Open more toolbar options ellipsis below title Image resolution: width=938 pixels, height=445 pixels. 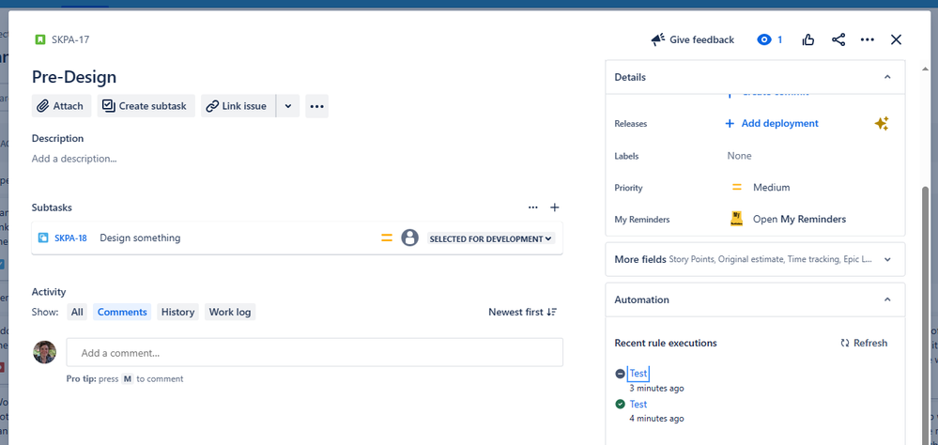pyautogui.click(x=317, y=106)
